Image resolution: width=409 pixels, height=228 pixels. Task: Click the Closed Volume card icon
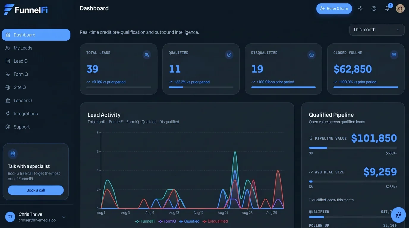(x=394, y=55)
